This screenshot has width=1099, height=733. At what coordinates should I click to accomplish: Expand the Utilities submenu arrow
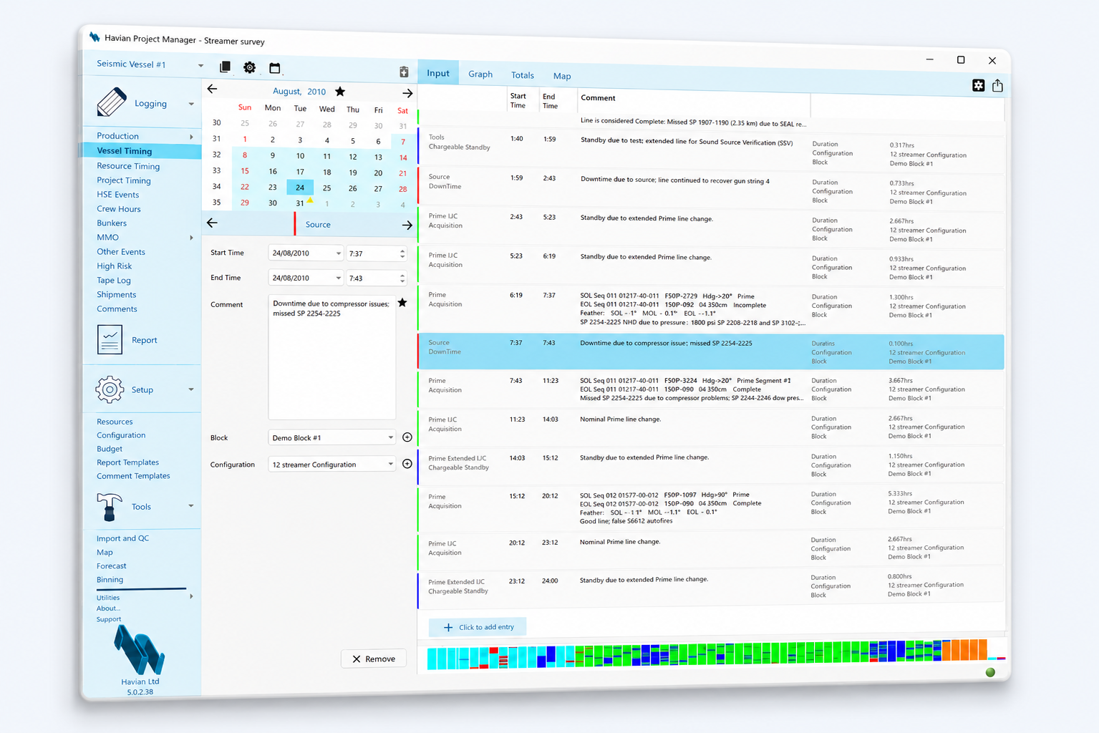(191, 596)
